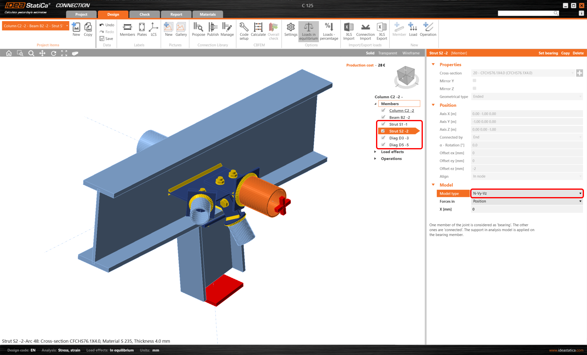
Task: Click the home view icon
Action: [9, 53]
